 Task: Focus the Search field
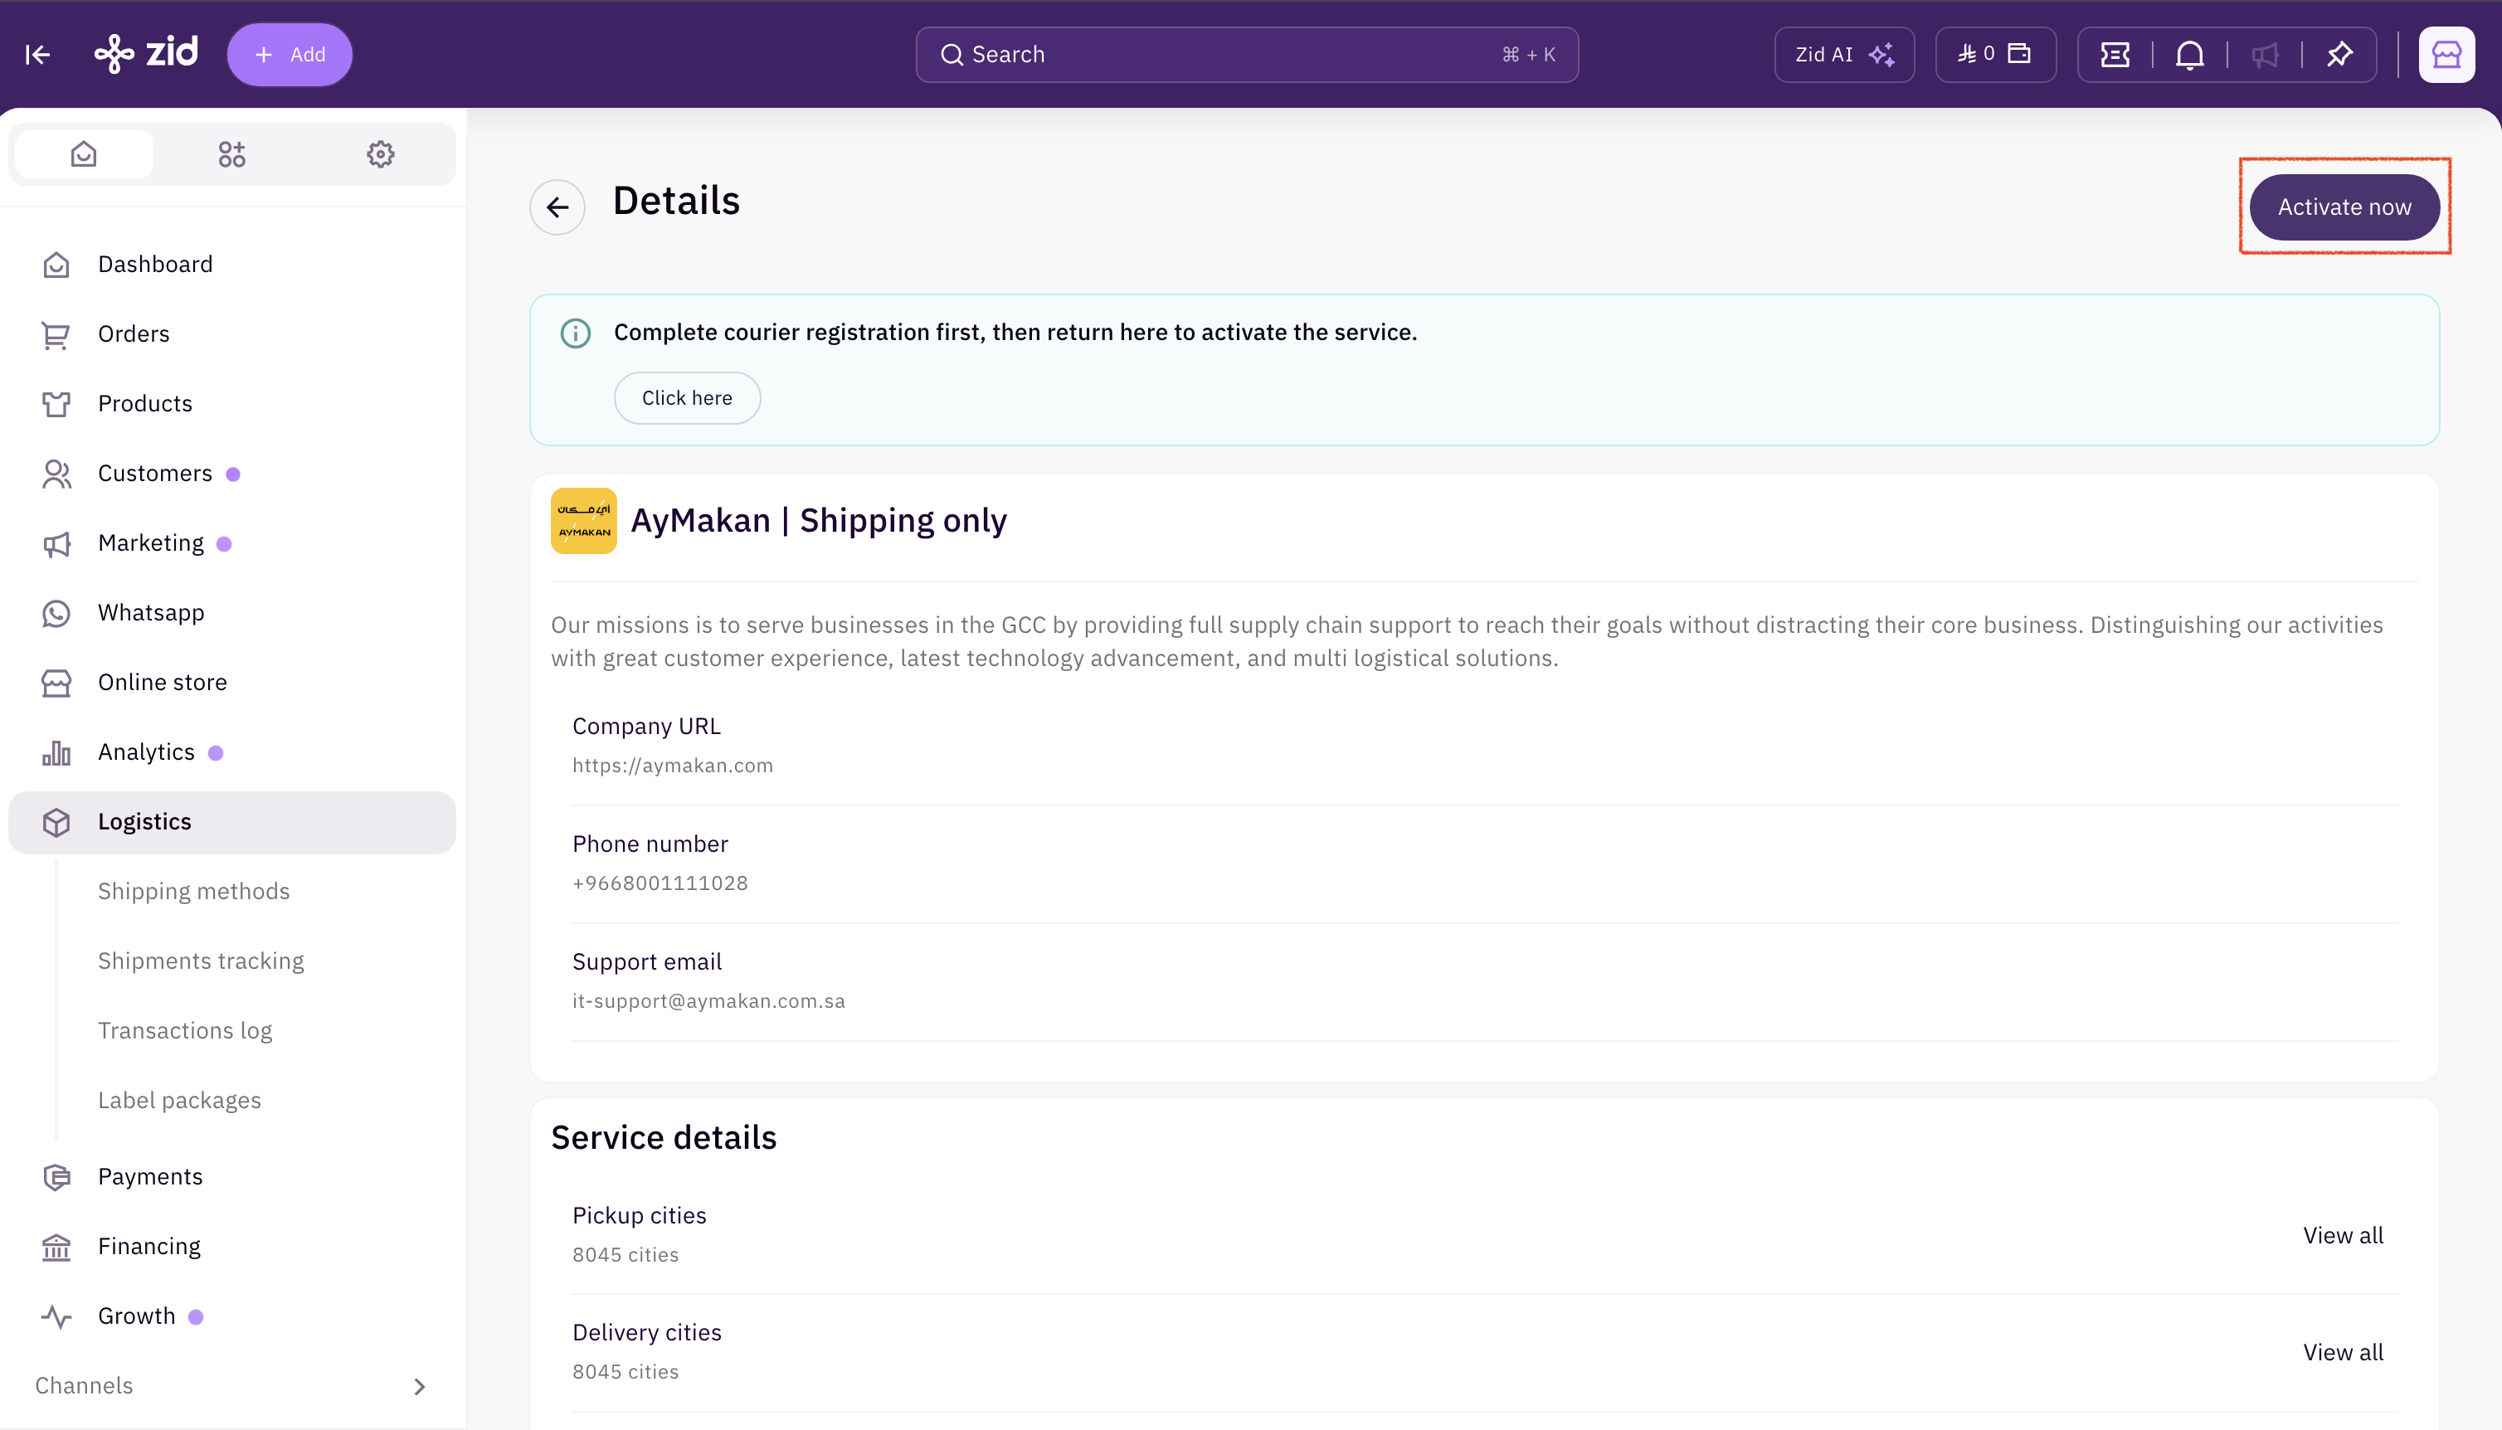click(x=1247, y=55)
